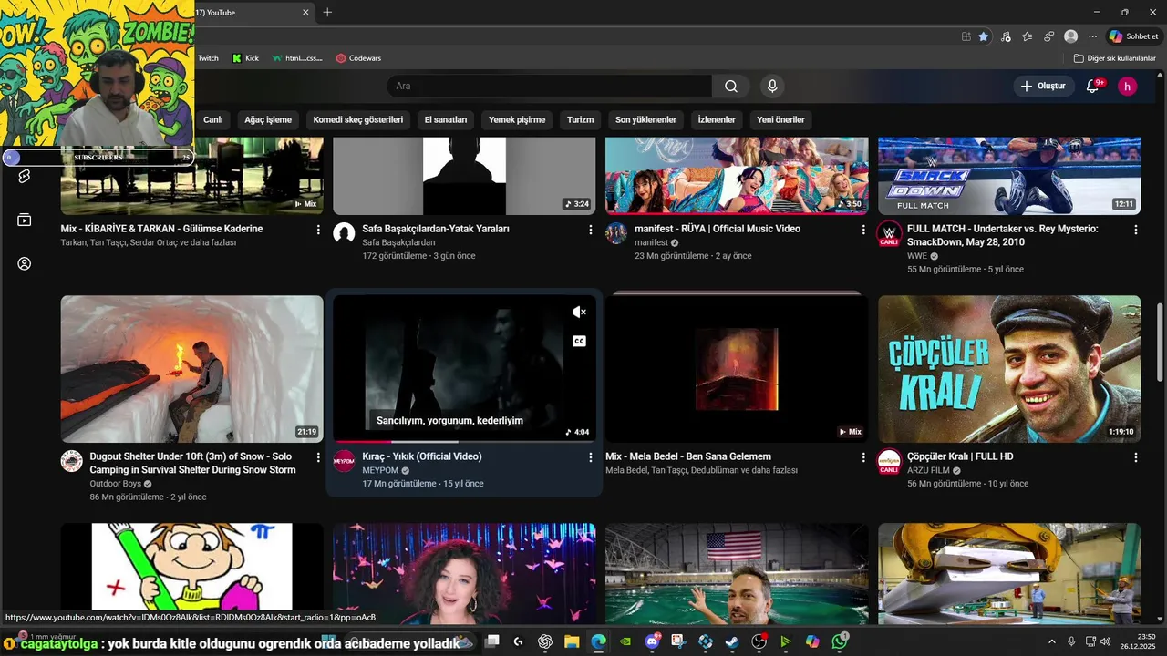Open the Kick bookmark
The height and width of the screenshot is (656, 1167).
pos(245,58)
